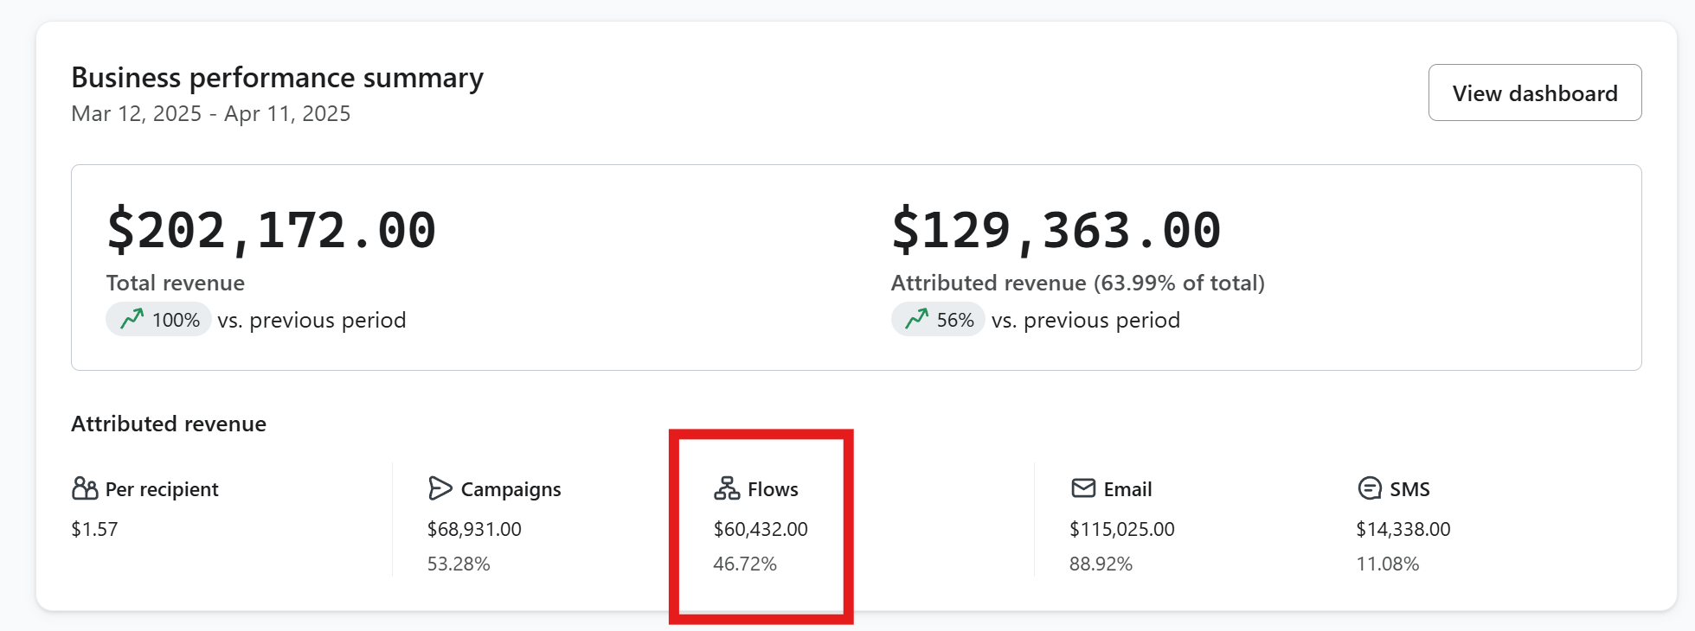Click the Business performance summary heading
The width and height of the screenshot is (1695, 631).
coord(277,78)
